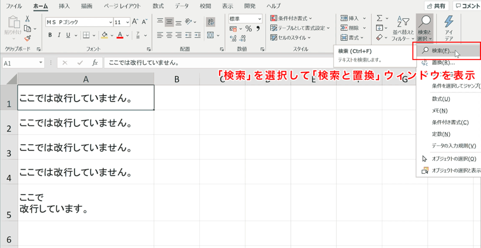Switch to the 校閲 tab
Image resolution: width=481 pixels, height=248 pixels.
point(205,6)
